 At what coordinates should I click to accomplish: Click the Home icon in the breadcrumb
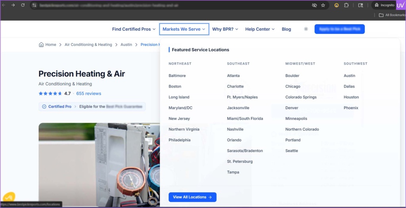41,45
